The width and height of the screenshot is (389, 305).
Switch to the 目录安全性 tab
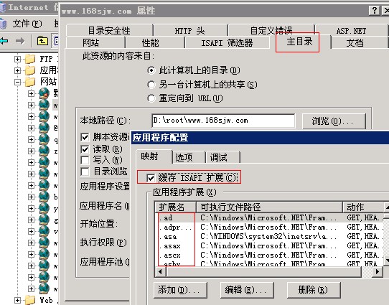click(109, 30)
